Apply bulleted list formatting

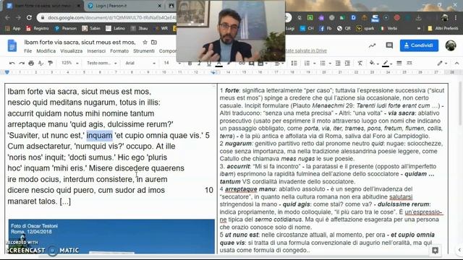click(323, 63)
